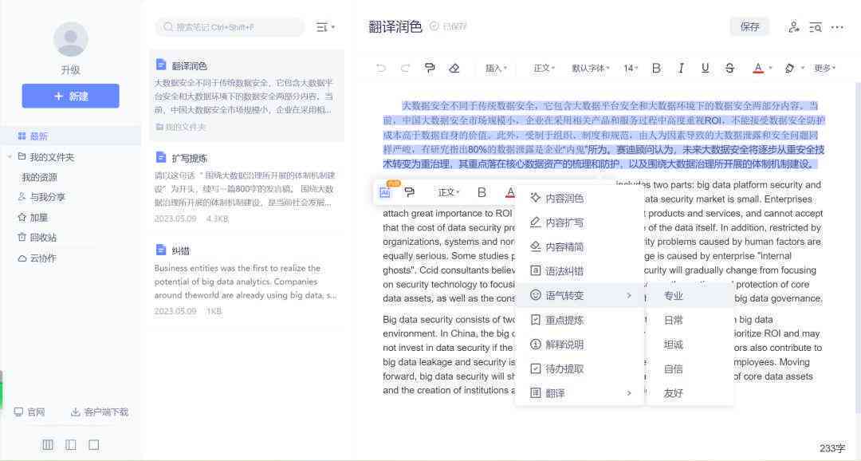
Task: Click the user avatar
Action: pos(71,40)
